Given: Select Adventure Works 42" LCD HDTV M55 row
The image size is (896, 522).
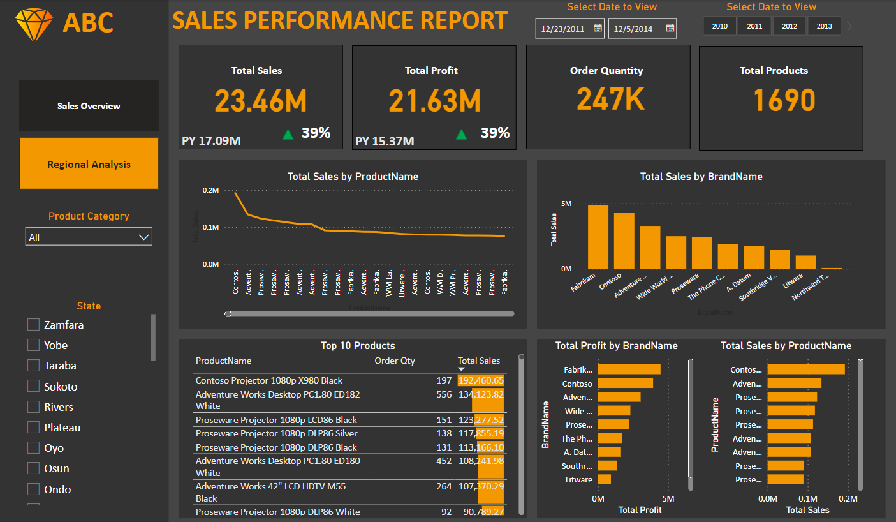Looking at the screenshot, I should pyautogui.click(x=349, y=493).
